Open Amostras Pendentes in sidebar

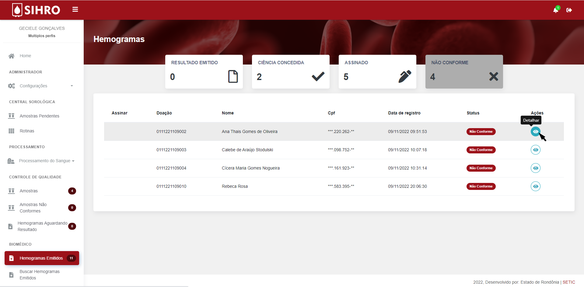(42, 116)
